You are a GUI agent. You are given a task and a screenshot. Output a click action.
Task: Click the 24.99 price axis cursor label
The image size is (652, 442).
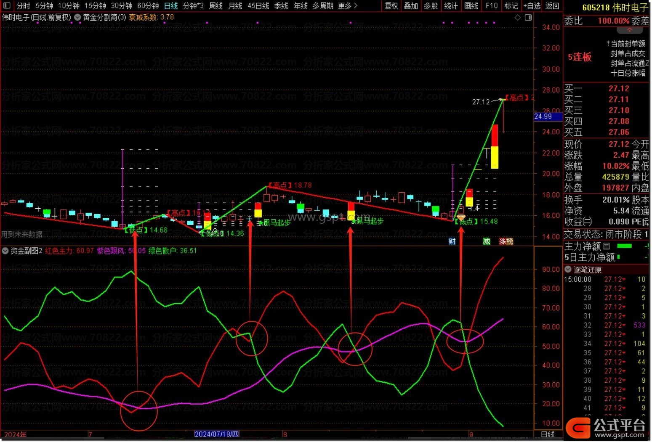pyautogui.click(x=548, y=116)
